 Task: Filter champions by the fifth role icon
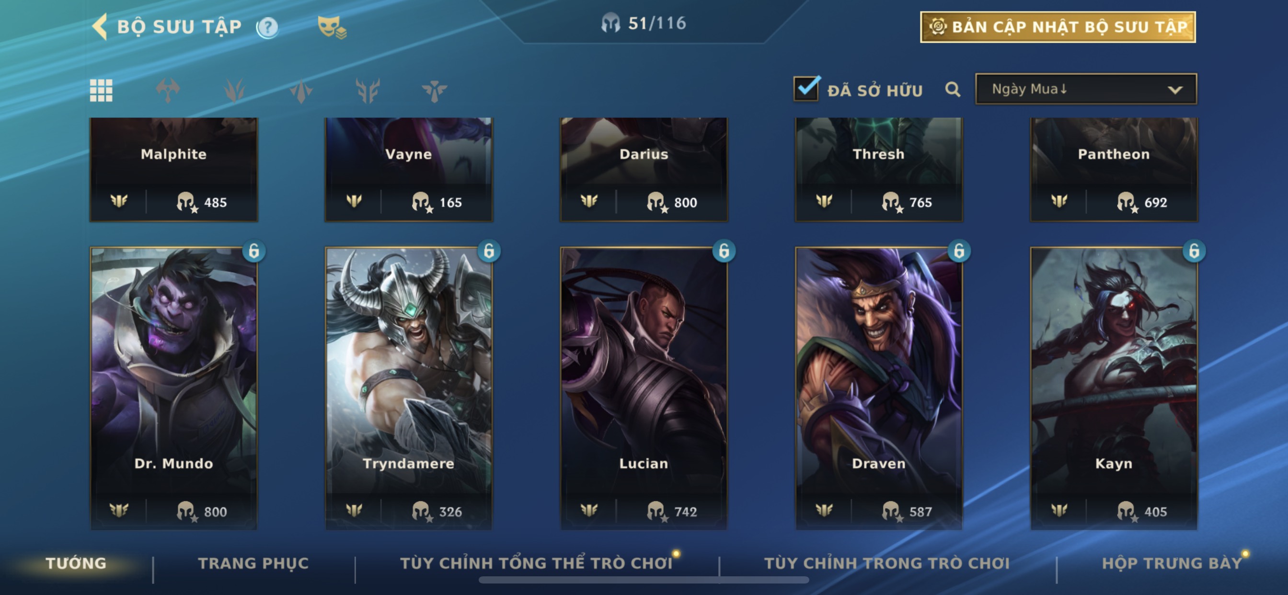(434, 91)
